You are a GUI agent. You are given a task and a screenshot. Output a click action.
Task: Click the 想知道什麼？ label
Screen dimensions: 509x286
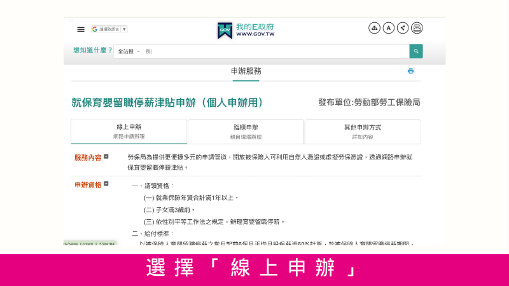92,50
